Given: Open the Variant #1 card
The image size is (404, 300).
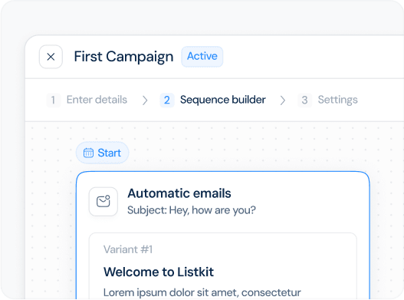Looking at the screenshot, I should (223, 266).
